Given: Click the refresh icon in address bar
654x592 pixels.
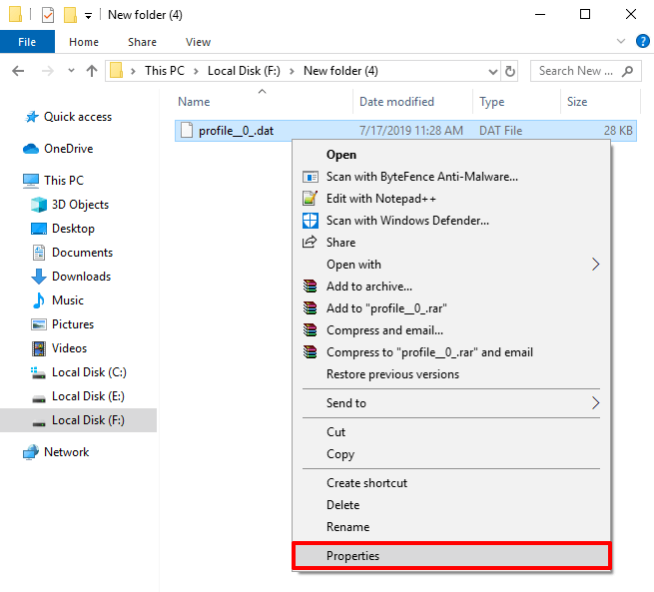Looking at the screenshot, I should coord(509,71).
